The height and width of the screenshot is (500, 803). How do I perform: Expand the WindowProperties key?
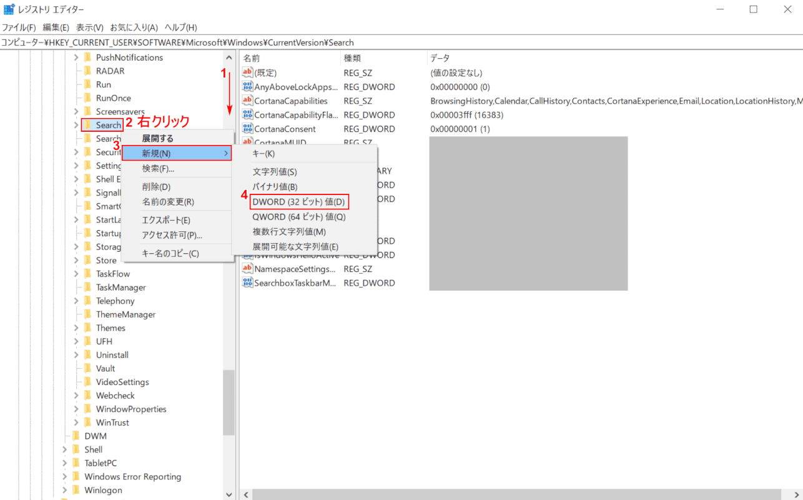click(76, 409)
